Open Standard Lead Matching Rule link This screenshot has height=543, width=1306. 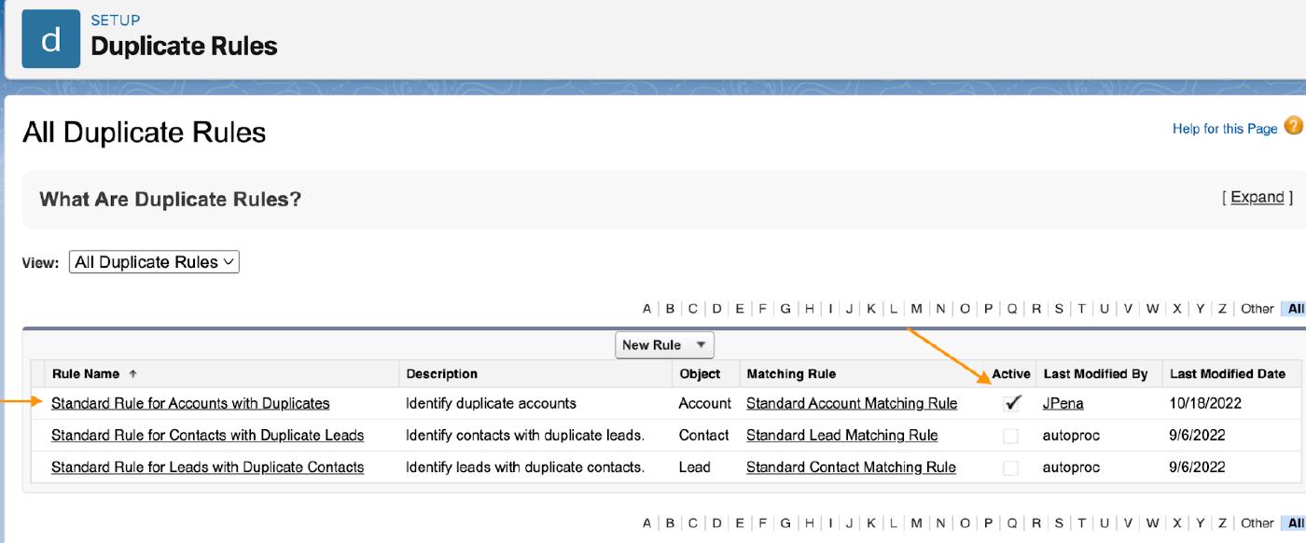(841, 436)
